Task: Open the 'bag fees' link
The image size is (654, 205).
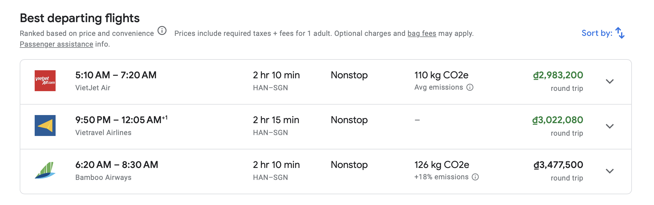Action: pyautogui.click(x=422, y=33)
